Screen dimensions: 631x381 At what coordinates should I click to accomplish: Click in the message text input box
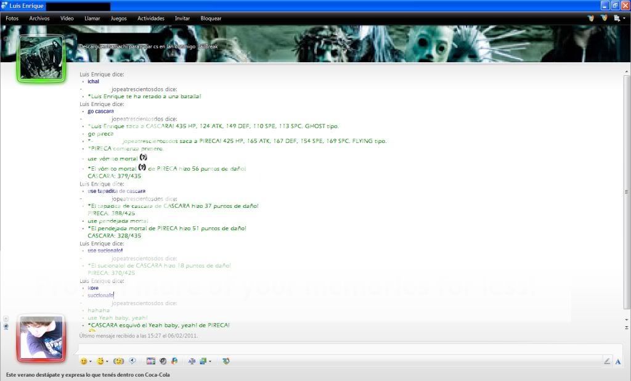339,349
